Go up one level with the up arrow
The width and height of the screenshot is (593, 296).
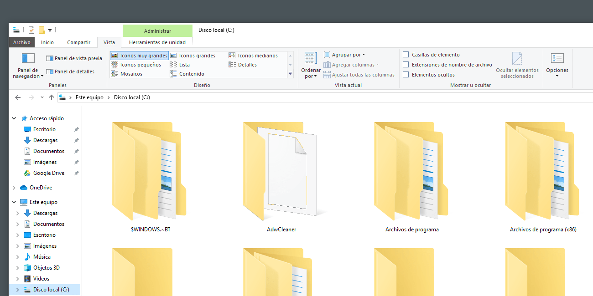click(52, 97)
